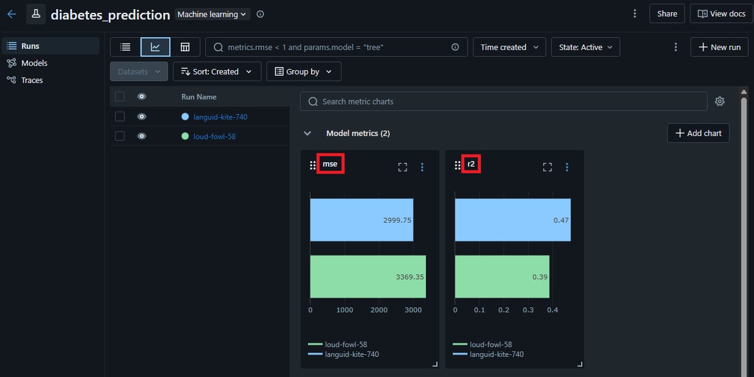Screen dimensions: 754x377
Task: Open Models in the sidebar
Action: click(x=34, y=63)
